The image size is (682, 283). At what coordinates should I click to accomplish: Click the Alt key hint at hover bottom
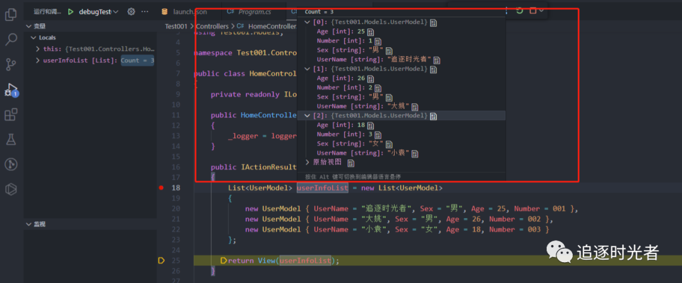click(x=353, y=176)
